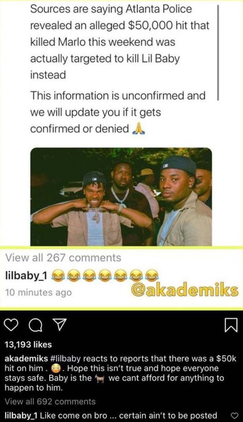Tap the vertical scrollbar beside the news text
Viewport: 243px width, 422px height.
coord(218,52)
